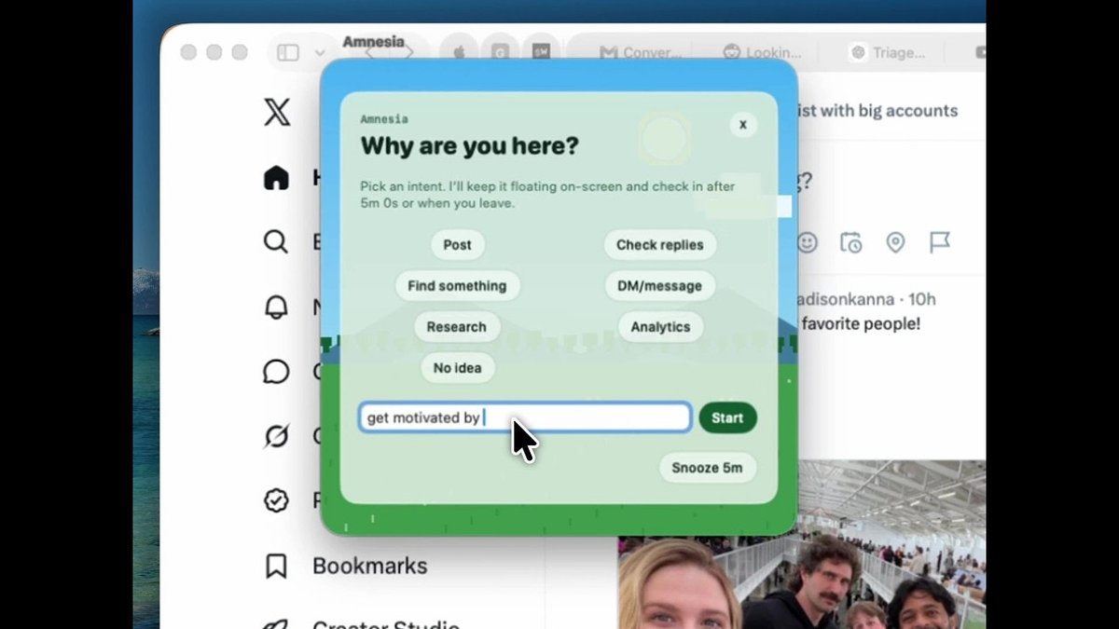Viewport: 1119px width, 629px height.
Task: Add location with the pin icon
Action: click(x=895, y=243)
